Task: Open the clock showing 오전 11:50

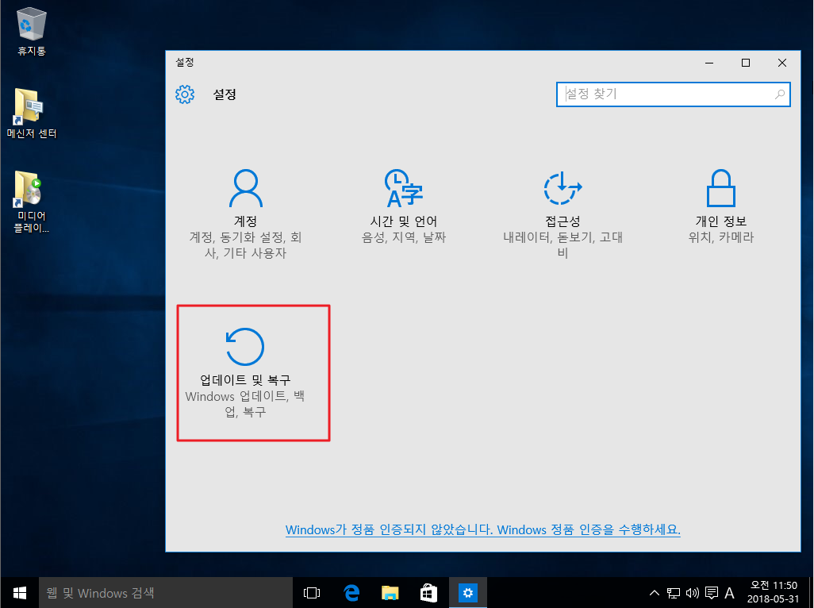Action: (x=773, y=592)
